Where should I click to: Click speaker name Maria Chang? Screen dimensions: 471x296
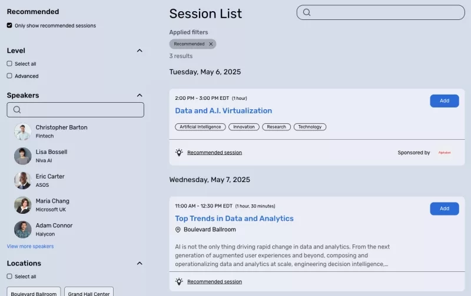point(52,201)
